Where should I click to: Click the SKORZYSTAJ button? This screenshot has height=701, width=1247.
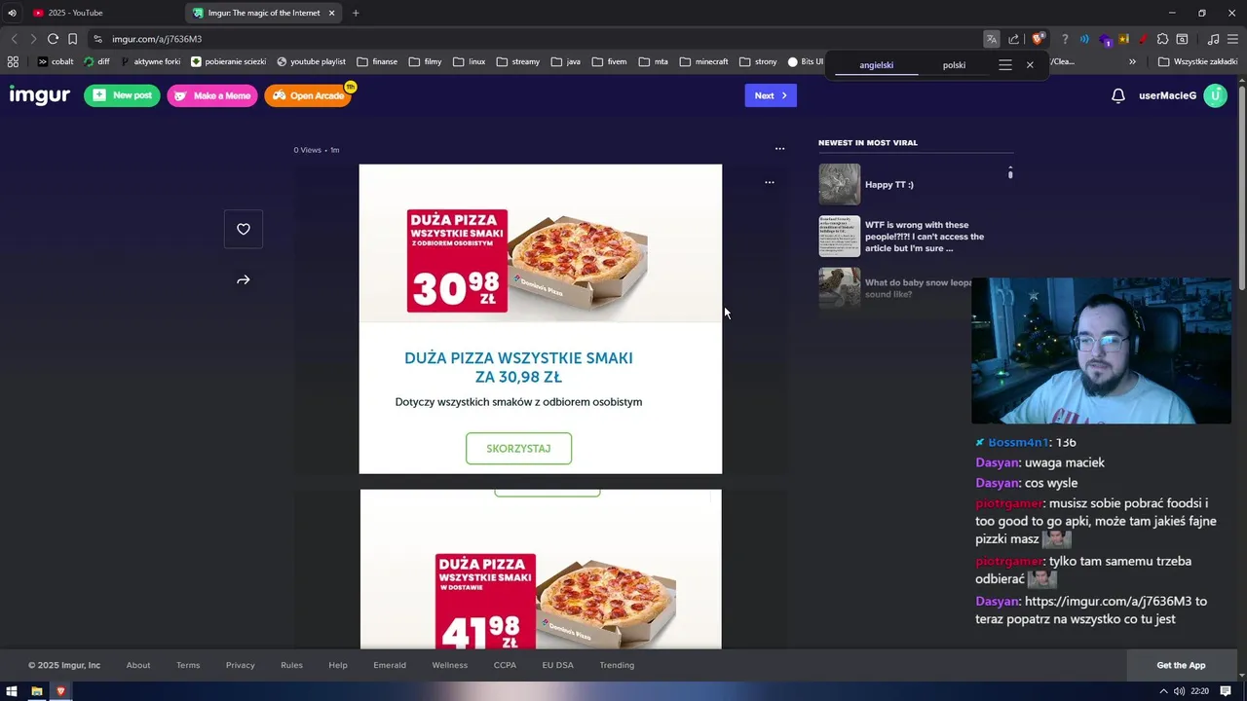click(x=518, y=449)
